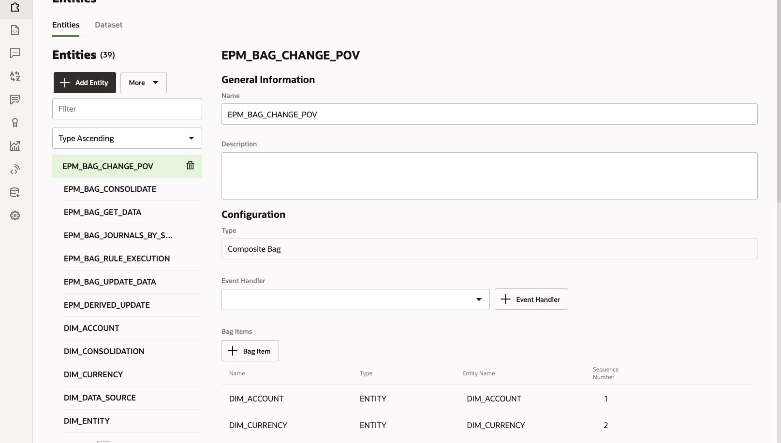Open the database download sidebar icon
Image resolution: width=781 pixels, height=443 pixels.
coord(15,192)
